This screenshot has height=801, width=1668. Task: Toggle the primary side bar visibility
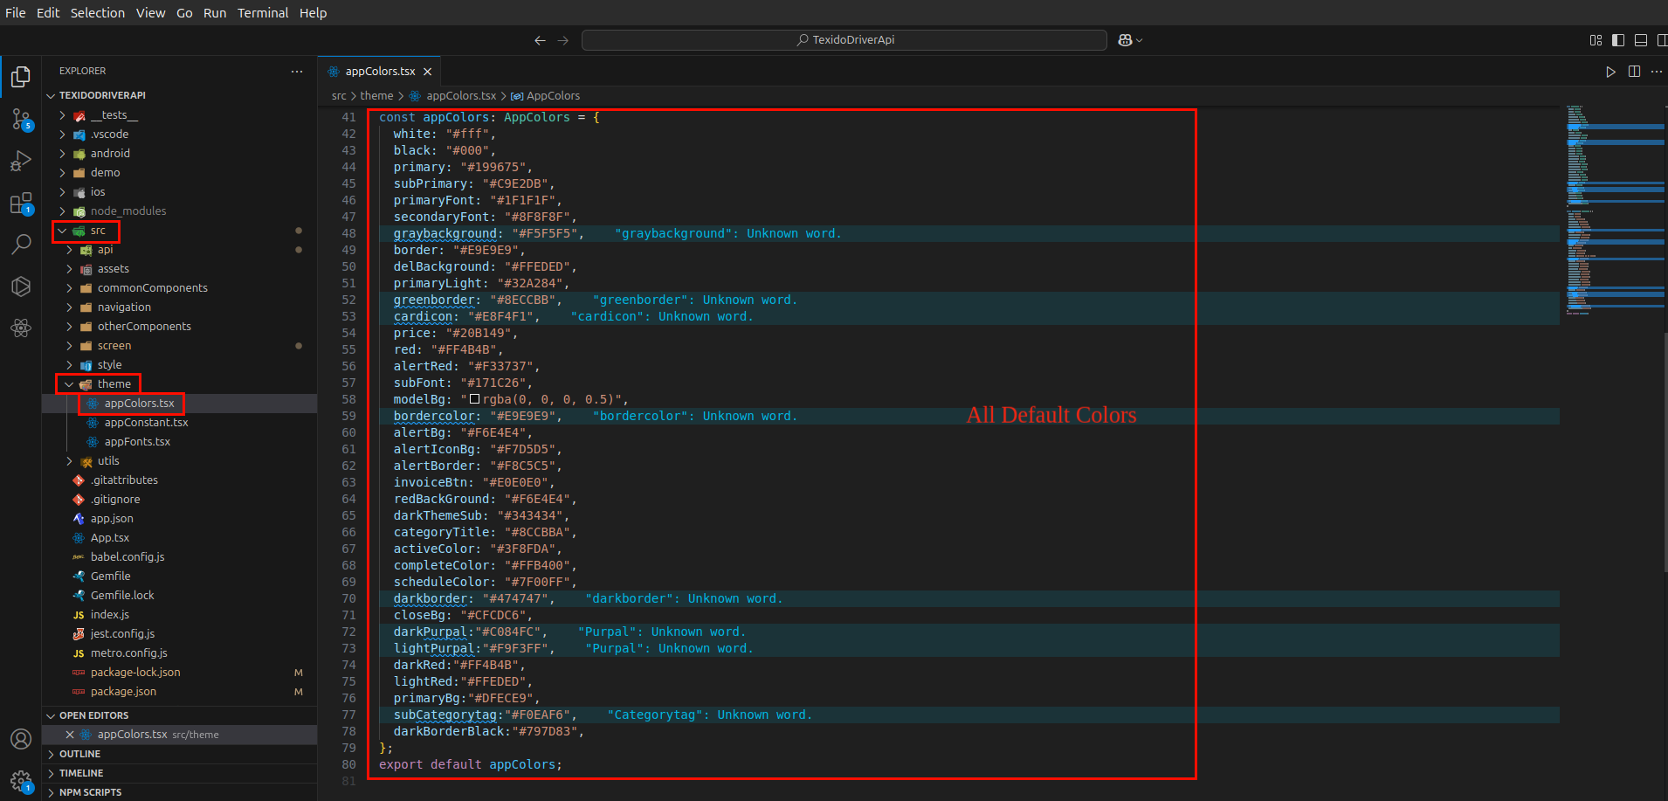pos(1618,40)
